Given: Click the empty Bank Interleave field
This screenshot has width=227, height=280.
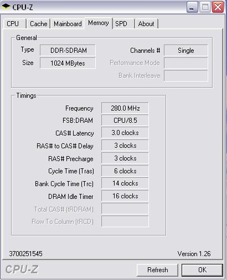Looking at the screenshot, I should pyautogui.click(x=186, y=76).
